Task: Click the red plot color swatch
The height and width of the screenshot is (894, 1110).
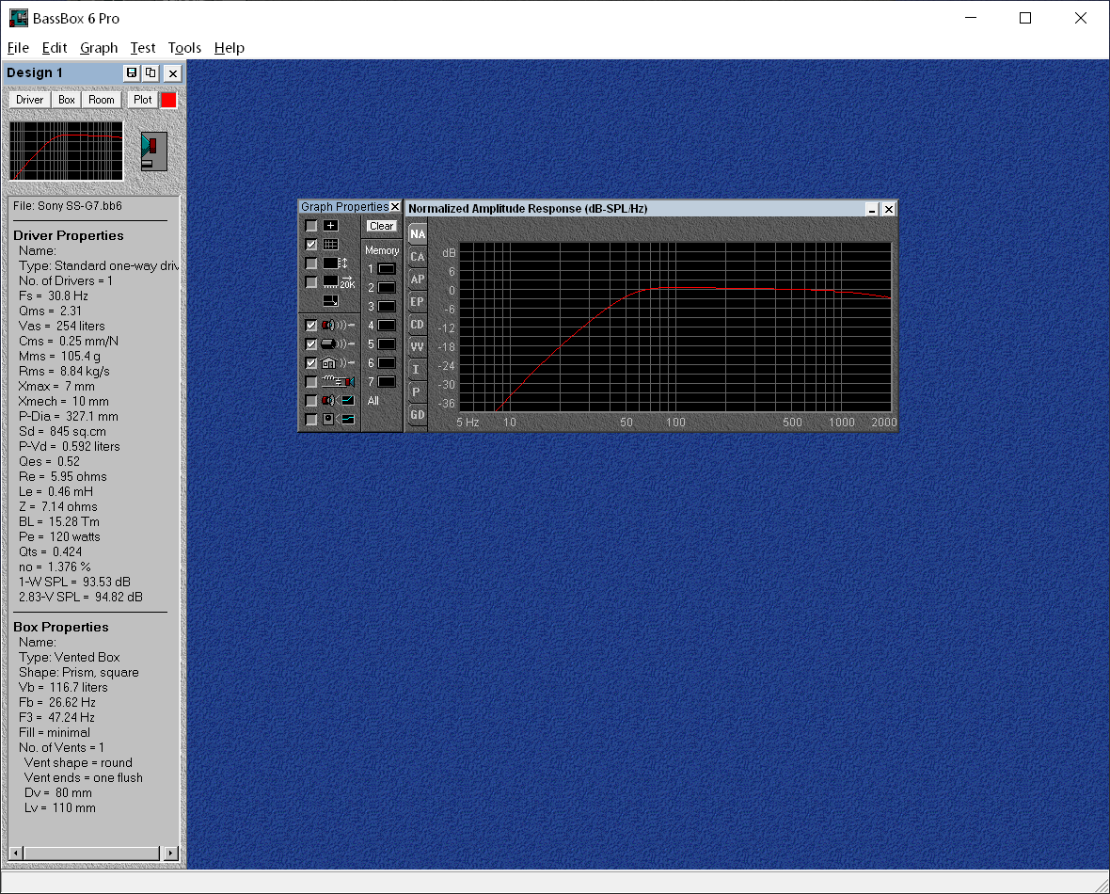Action: (168, 100)
